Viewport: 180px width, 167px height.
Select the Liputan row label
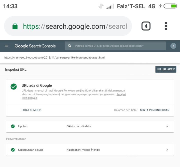[x=22, y=126]
